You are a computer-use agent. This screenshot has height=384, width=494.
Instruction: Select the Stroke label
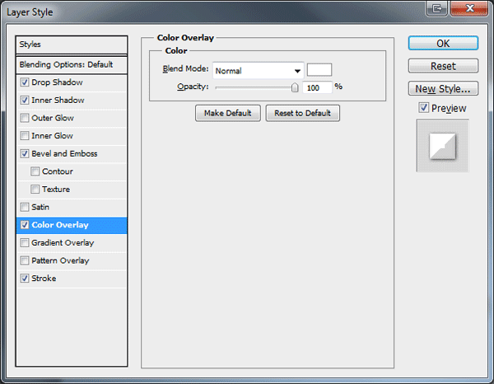tap(44, 279)
